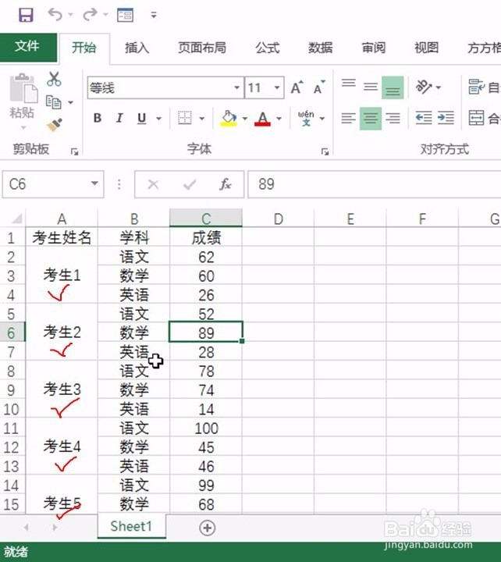Expand the name box dropdown

[94, 184]
